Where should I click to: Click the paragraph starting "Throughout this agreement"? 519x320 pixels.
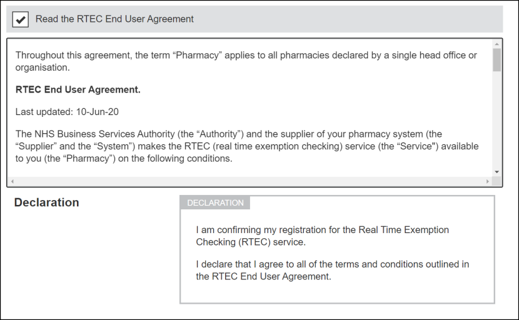[x=246, y=61]
